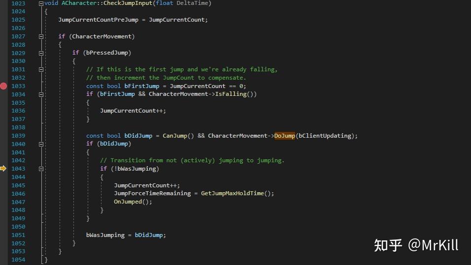Click OnJumped() on line 1047

pos(131,202)
